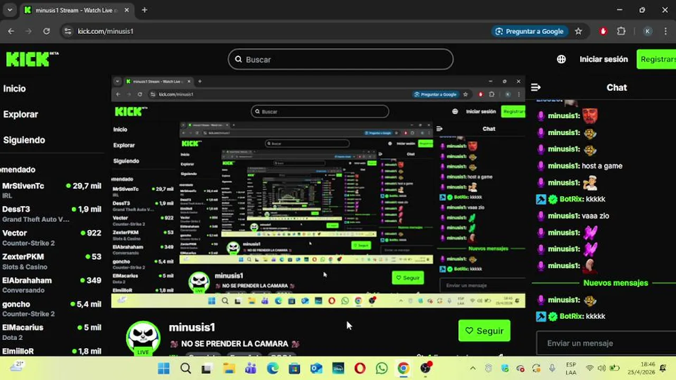Launch Opera browser from the taskbar

[x=360, y=368]
